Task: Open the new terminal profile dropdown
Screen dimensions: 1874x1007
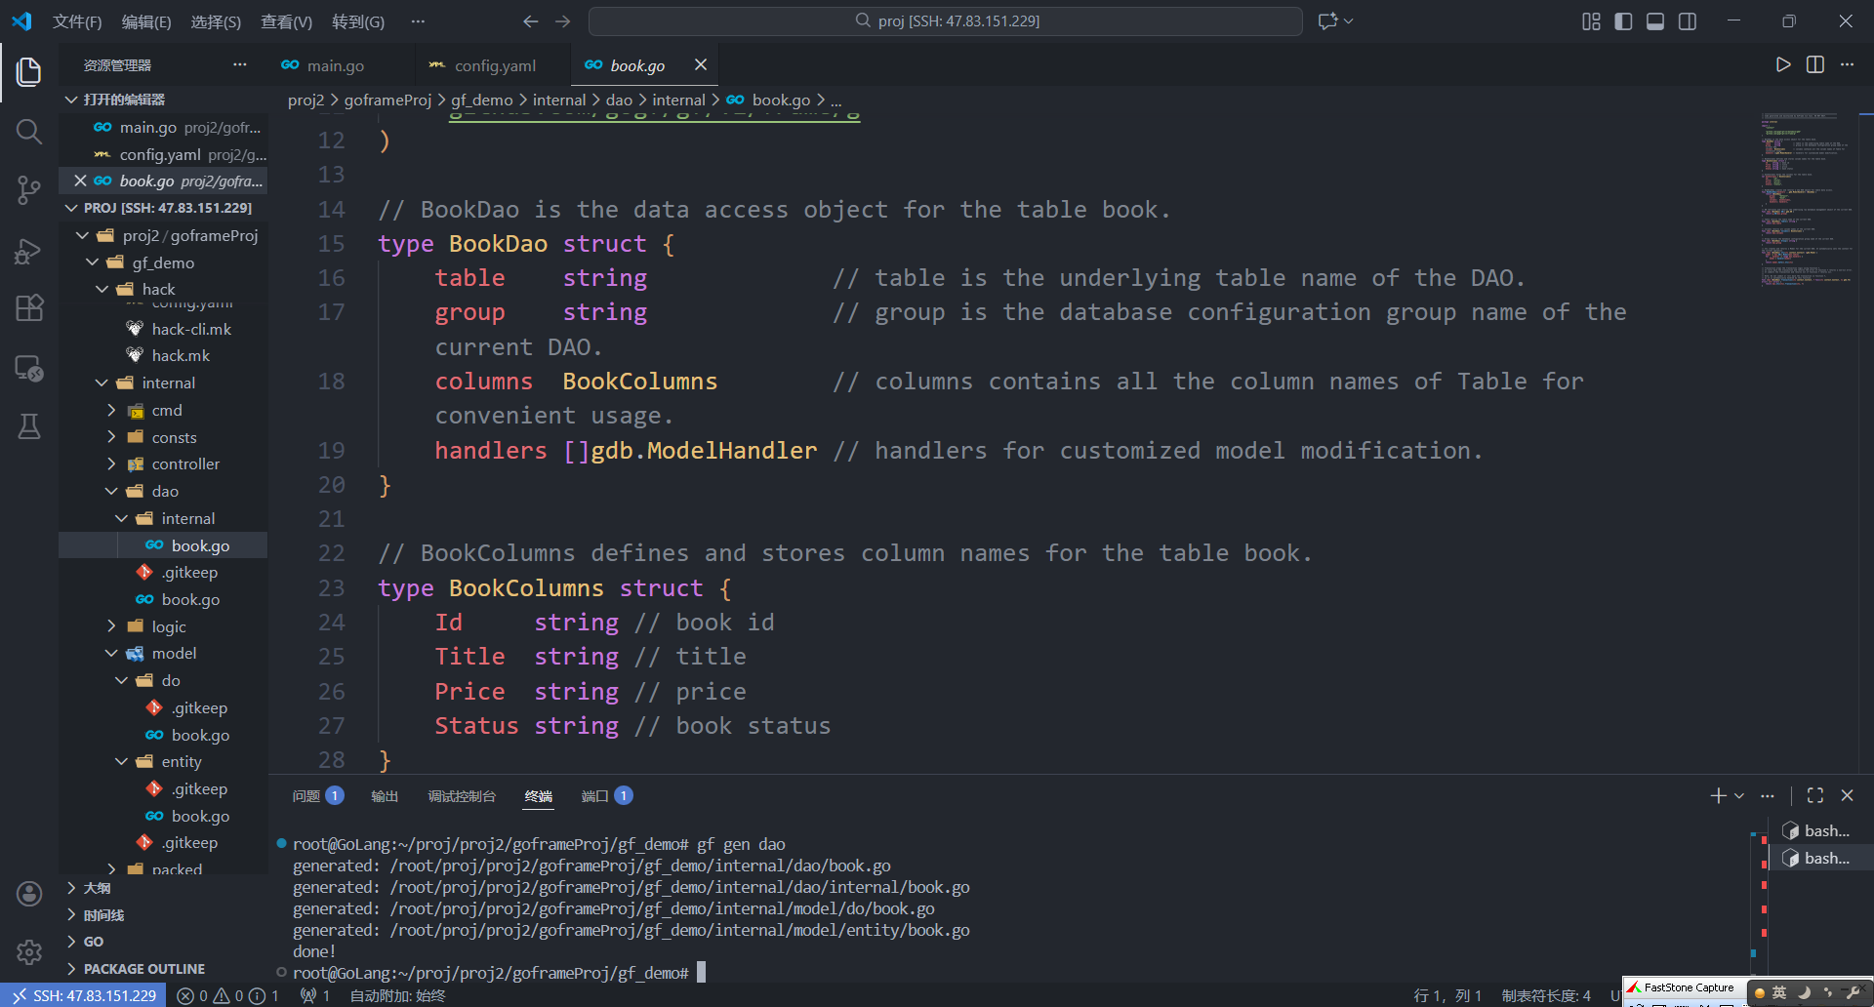Action: pyautogui.click(x=1739, y=795)
